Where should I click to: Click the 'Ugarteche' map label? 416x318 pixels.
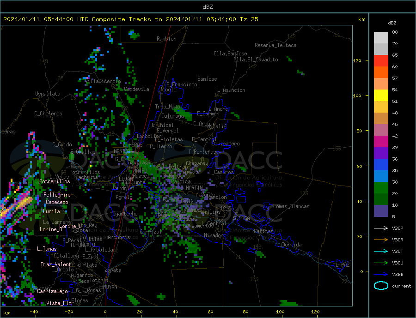(125, 214)
